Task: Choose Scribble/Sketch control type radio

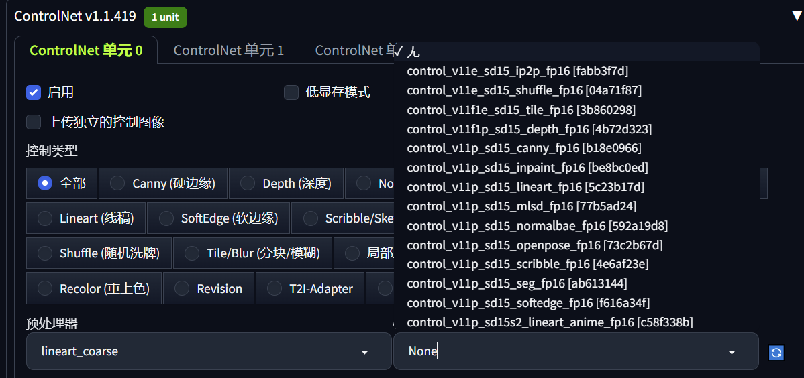Action: click(310, 218)
